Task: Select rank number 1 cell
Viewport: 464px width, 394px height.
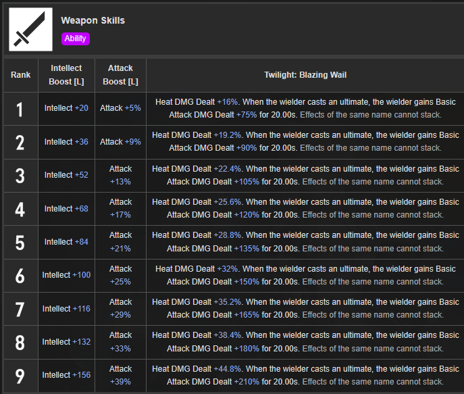Action: point(21,109)
